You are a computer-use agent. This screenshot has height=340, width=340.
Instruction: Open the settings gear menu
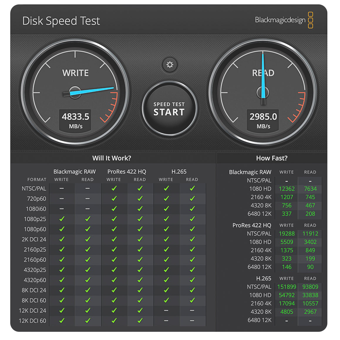coord(169,65)
